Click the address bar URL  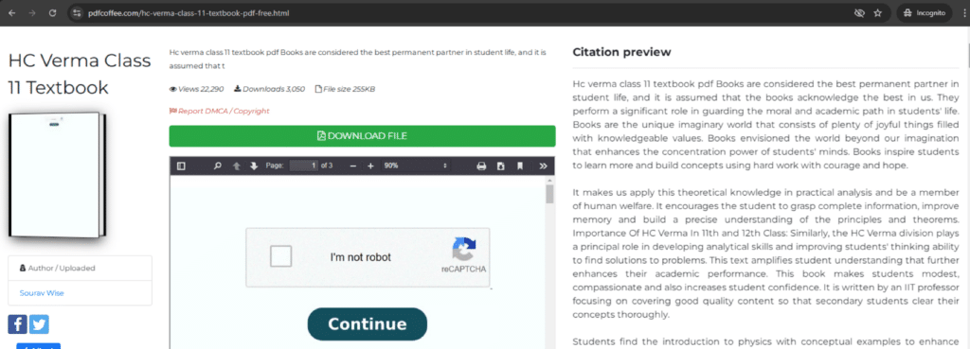(189, 13)
